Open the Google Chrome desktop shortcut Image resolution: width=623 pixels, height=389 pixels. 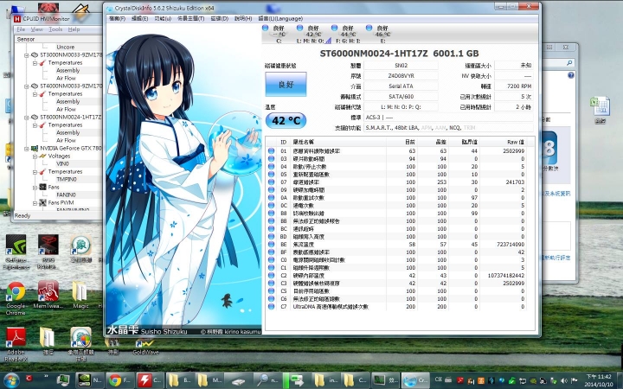pos(16,298)
